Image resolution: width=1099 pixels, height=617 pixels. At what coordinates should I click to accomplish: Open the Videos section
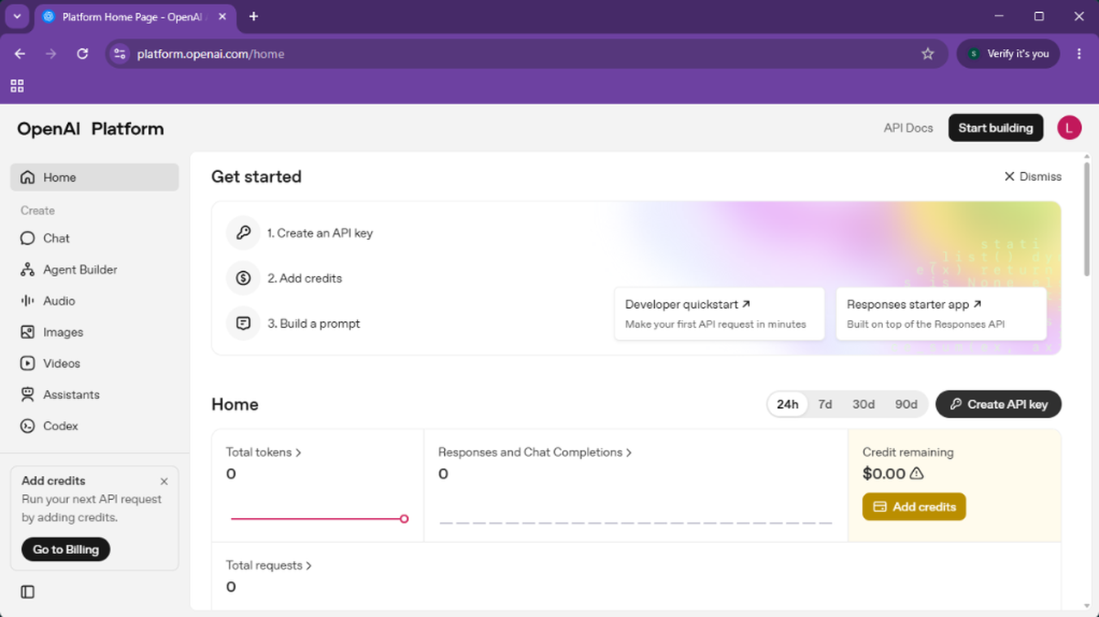[95, 363]
